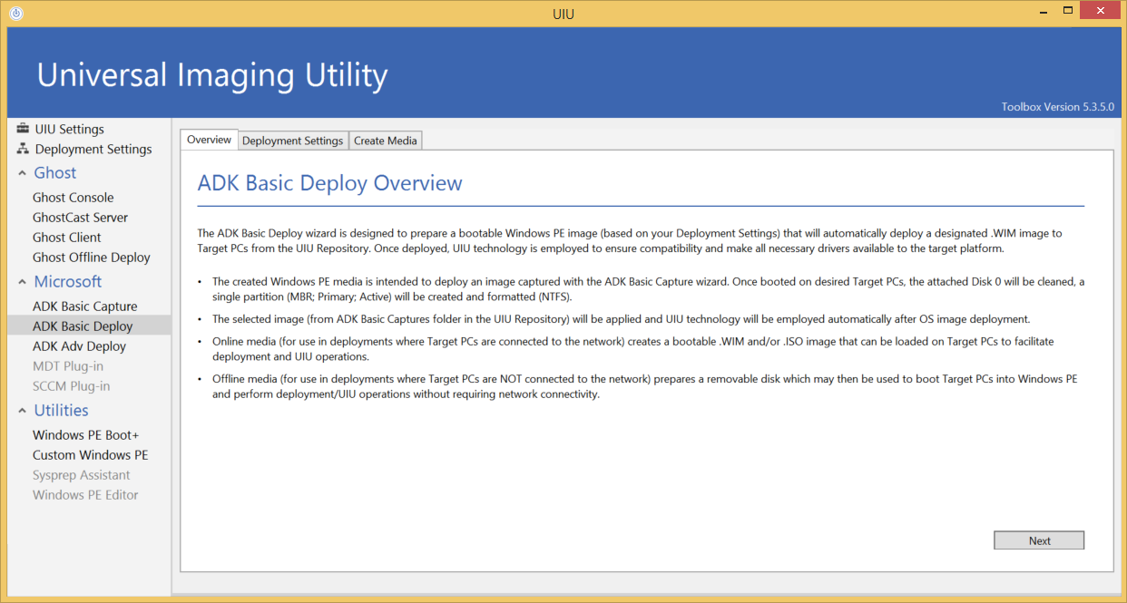Select the Utilities section header

click(62, 410)
